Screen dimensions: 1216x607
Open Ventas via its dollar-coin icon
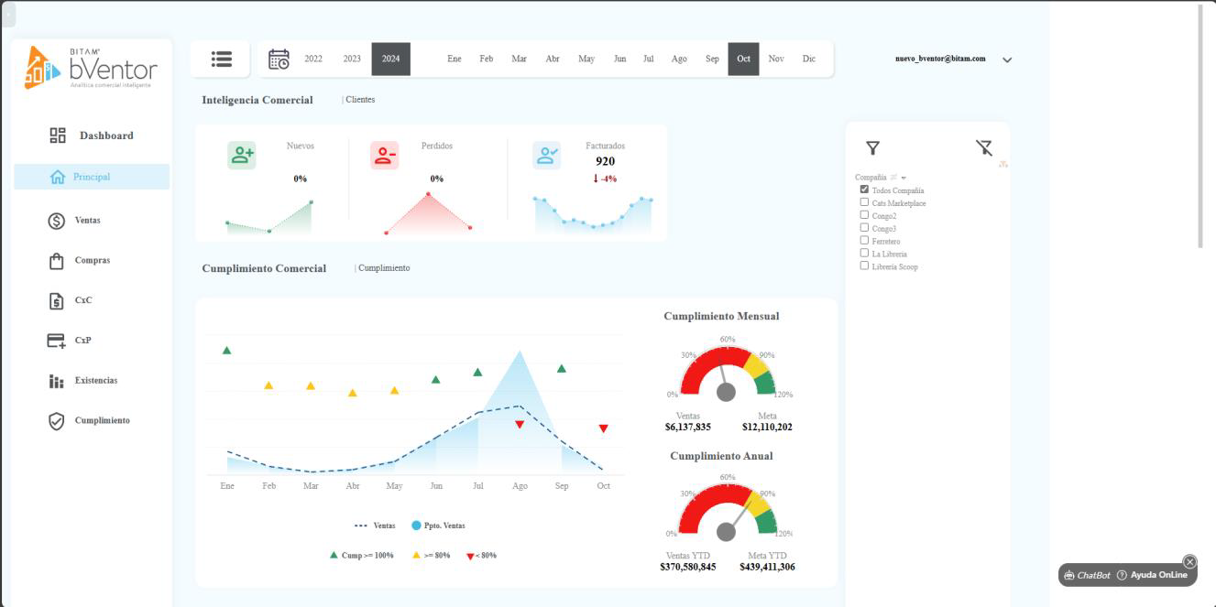(x=56, y=221)
